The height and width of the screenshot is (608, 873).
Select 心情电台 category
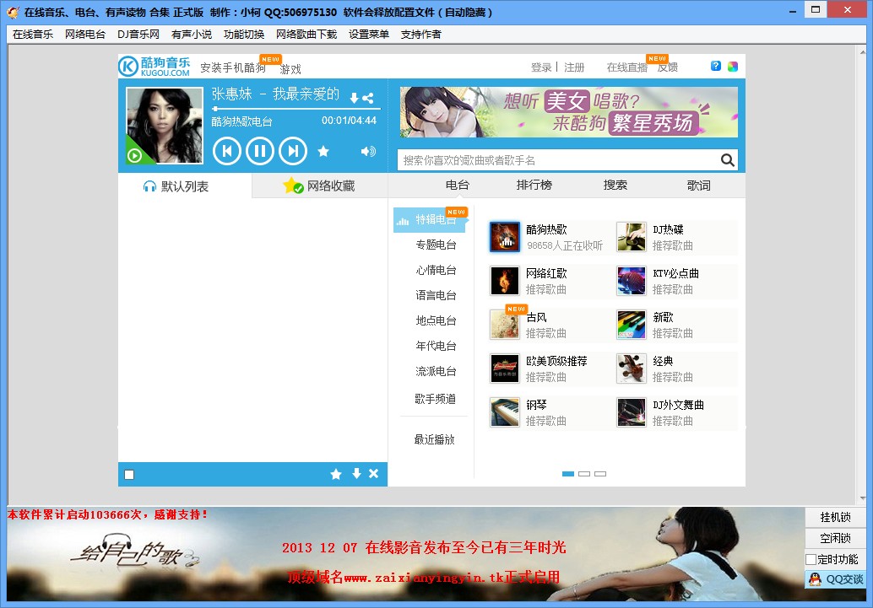436,271
